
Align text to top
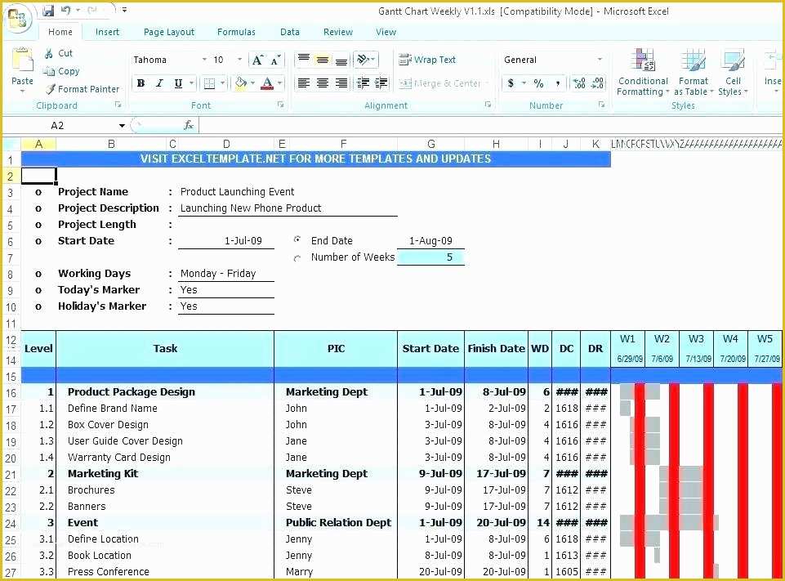303,60
